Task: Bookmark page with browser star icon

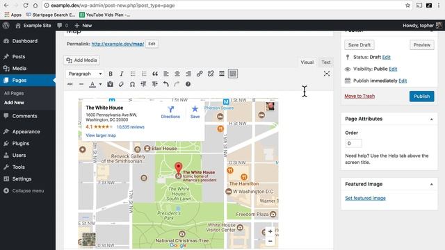Action: click(x=407, y=6)
